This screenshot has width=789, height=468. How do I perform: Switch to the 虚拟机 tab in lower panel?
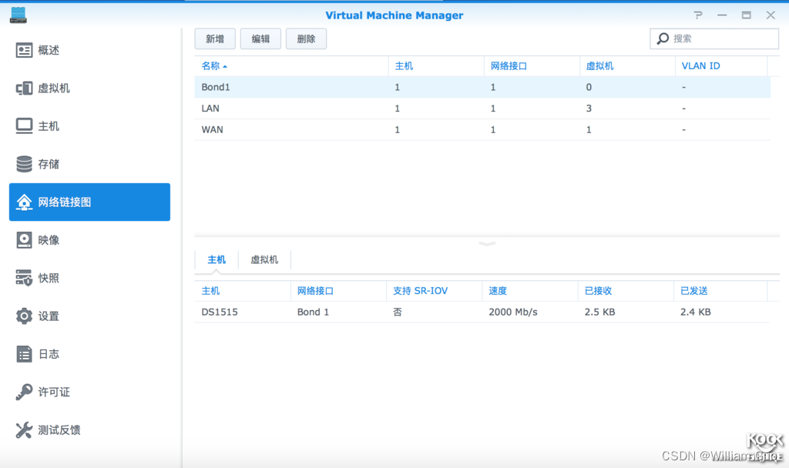[264, 260]
